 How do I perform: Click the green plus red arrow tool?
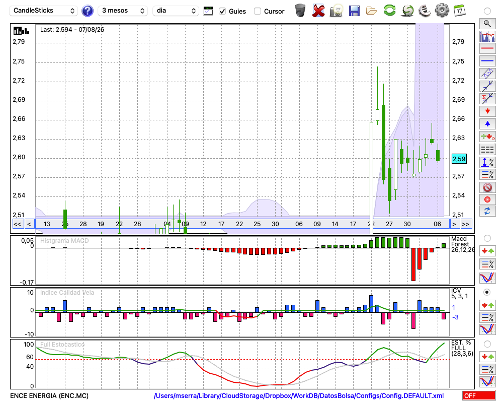(x=487, y=137)
